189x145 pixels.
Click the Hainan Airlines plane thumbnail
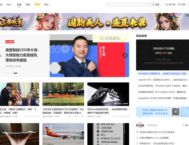(x=63, y=134)
